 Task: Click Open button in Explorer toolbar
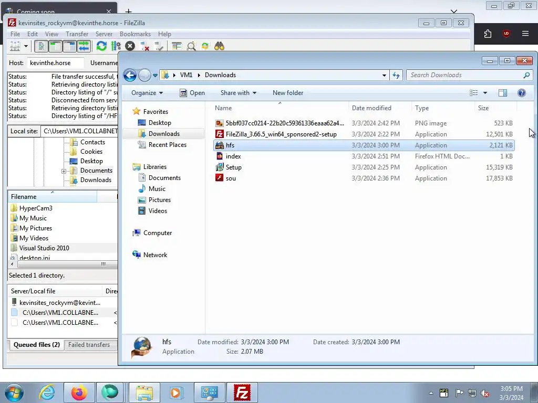click(192, 93)
